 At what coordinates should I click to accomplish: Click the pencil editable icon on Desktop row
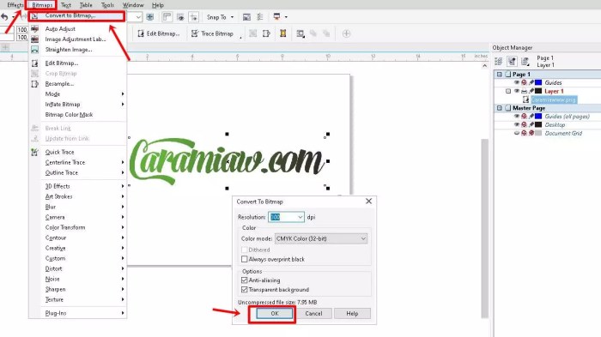click(x=531, y=125)
